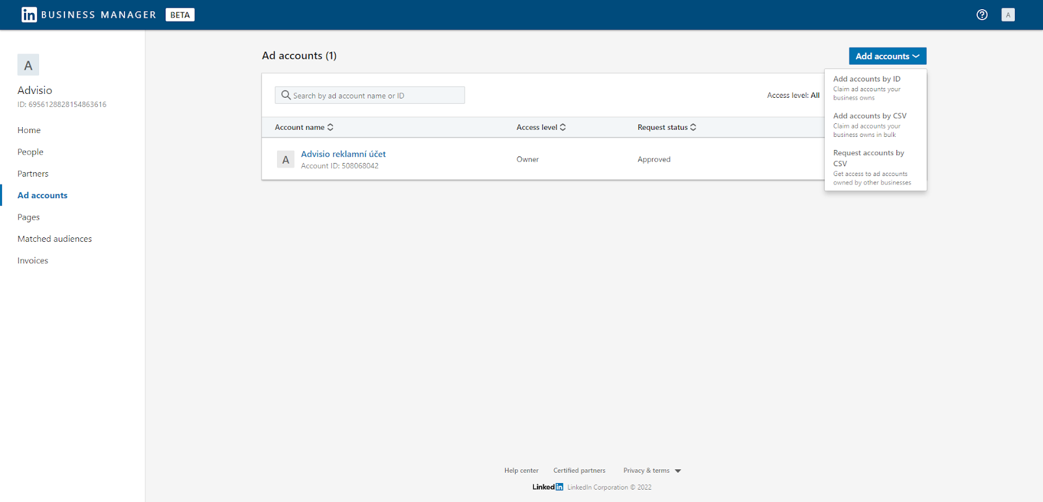Sort by Access level arrows
The image size is (1043, 502).
(x=563, y=127)
